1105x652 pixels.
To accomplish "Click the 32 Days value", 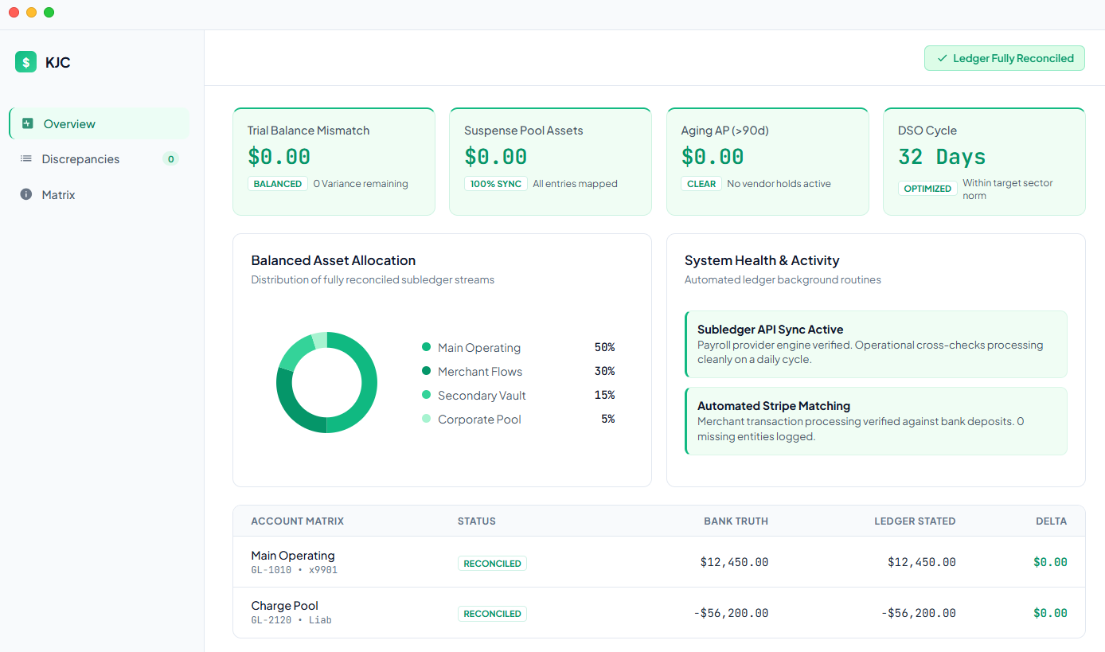I will 942,157.
